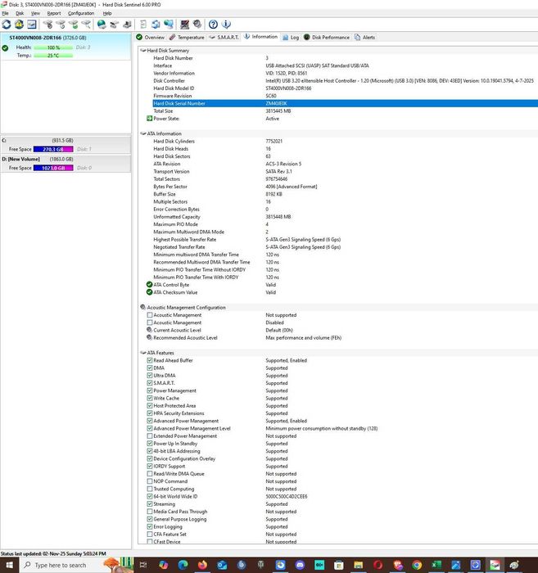Open the Disk menu
Viewport: 538px width, 573px height.
click(20, 13)
